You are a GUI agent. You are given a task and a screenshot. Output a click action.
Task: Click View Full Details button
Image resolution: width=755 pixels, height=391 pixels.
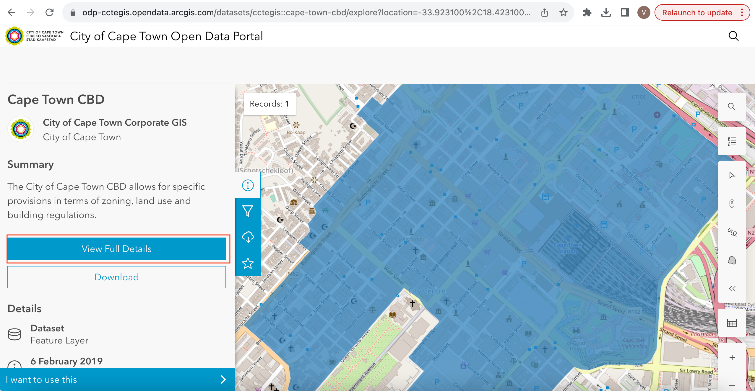click(x=117, y=249)
